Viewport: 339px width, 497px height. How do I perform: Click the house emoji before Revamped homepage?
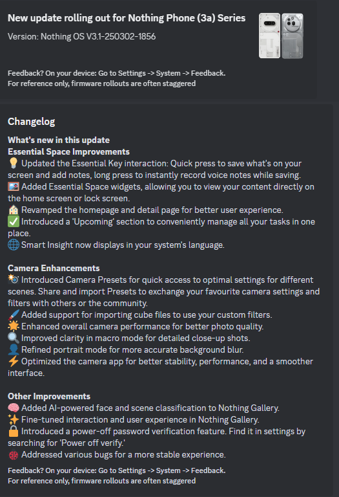click(14, 210)
